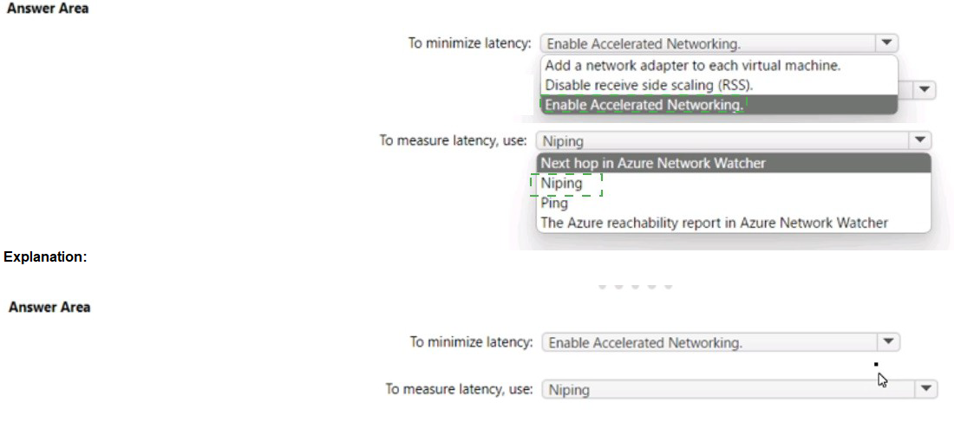This screenshot has height=428, width=961.
Task: Open the first 'To minimize latency' dropdown arrow
Action: [886, 42]
